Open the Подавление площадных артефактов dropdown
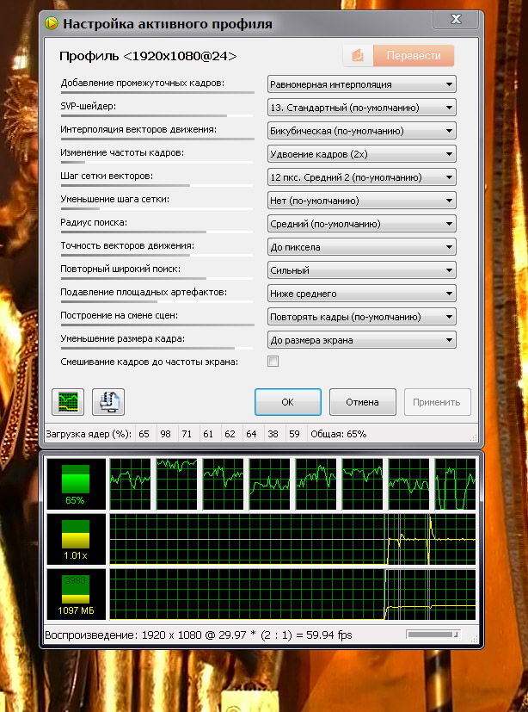Image resolution: width=528 pixels, height=712 pixels. pos(361,294)
